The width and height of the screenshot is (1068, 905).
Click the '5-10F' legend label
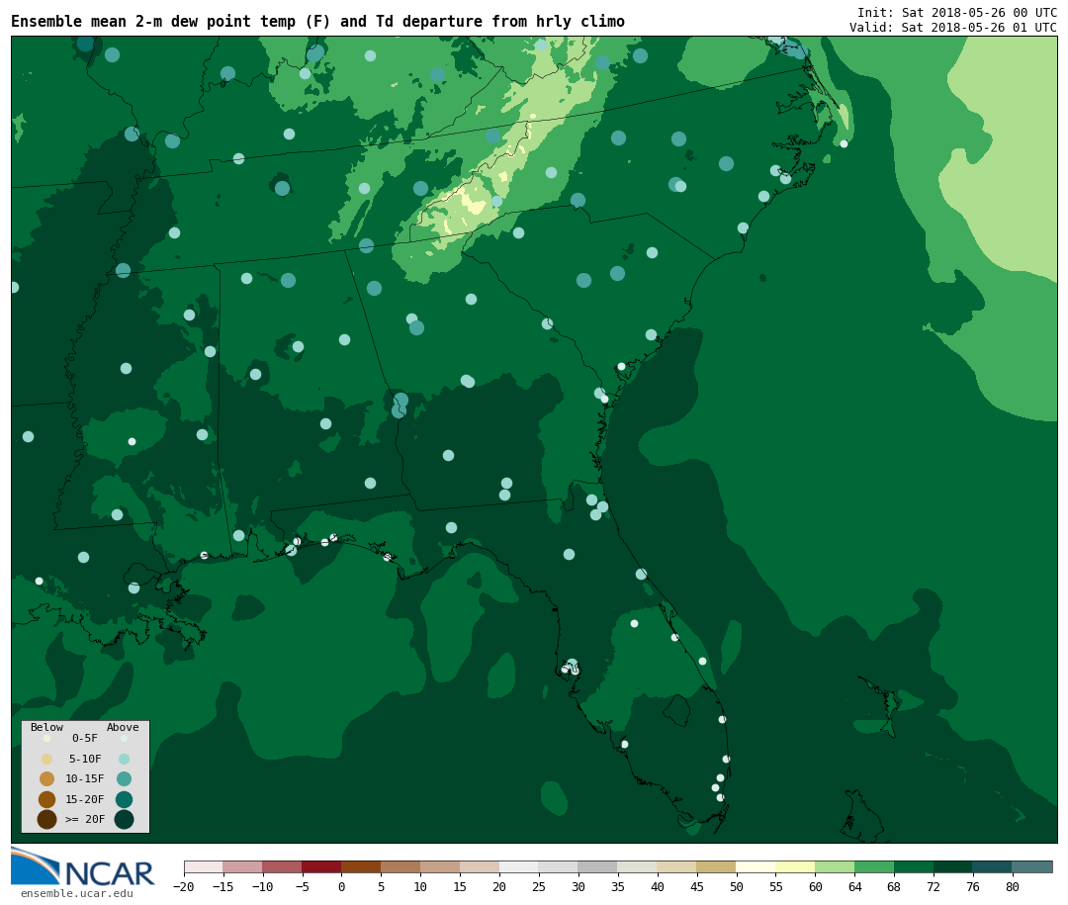[x=85, y=759]
